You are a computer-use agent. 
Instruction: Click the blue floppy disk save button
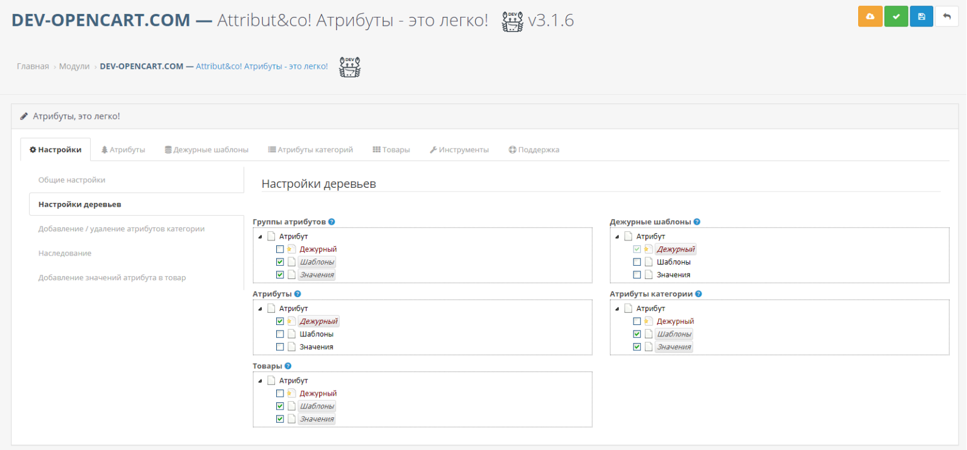point(922,16)
